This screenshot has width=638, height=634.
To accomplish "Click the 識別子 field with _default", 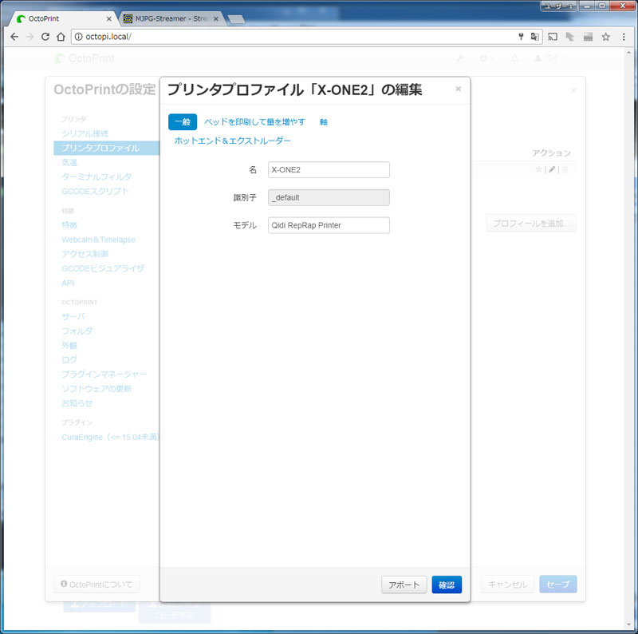I will pos(329,197).
